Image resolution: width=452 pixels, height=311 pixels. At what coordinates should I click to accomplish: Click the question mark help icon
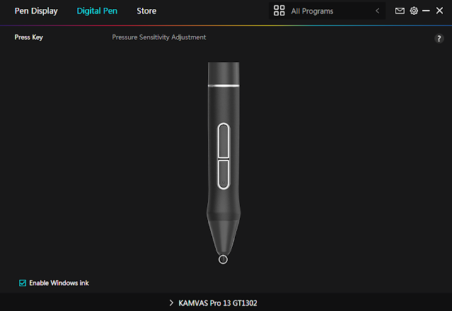click(439, 38)
